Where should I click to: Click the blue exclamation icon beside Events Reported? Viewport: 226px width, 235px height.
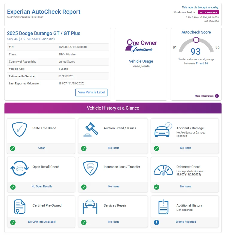pyautogui.click(x=157, y=222)
